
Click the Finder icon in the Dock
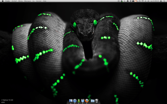71,101
